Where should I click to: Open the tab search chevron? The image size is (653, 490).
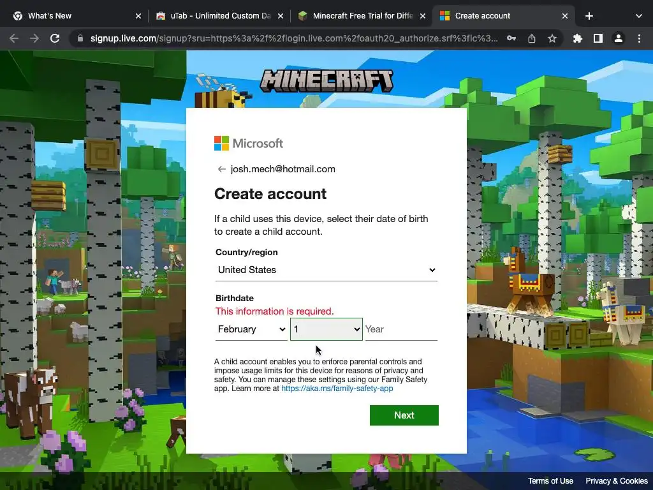[639, 16]
